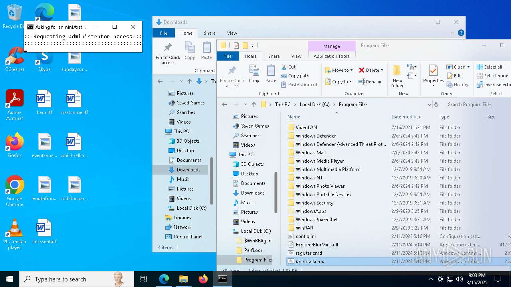Open the Open button dropdown arrow

pos(468,67)
